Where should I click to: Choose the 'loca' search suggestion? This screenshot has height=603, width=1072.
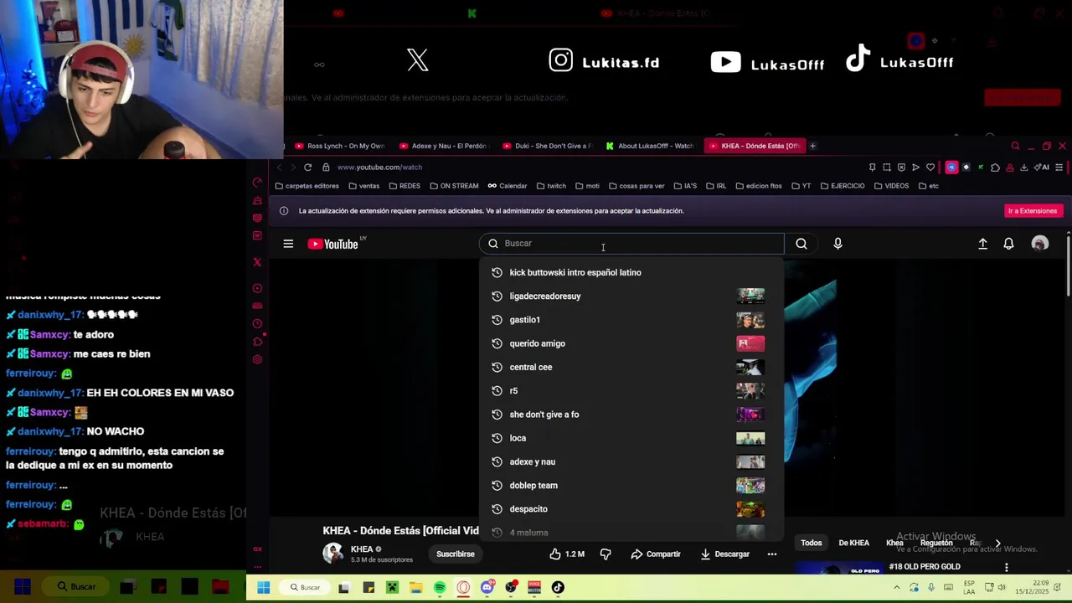(x=631, y=438)
